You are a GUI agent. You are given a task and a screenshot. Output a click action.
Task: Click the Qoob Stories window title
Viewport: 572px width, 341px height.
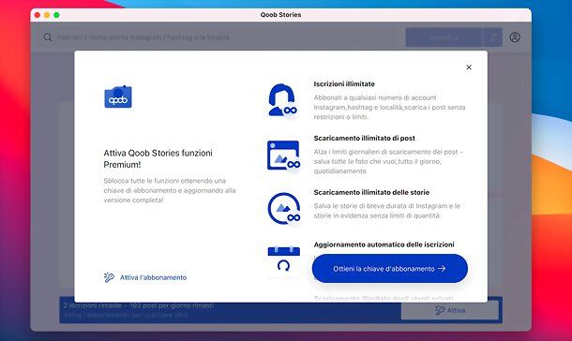point(280,15)
